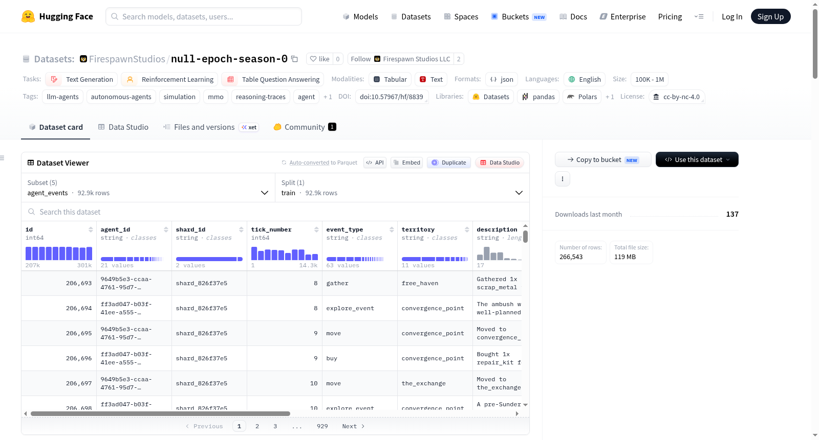Sort by the agent_id column

click(166, 229)
